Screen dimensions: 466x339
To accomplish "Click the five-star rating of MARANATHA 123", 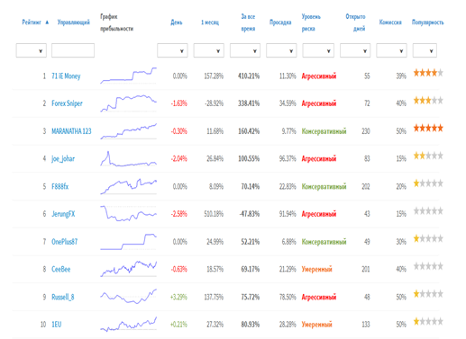I will coord(428,129).
